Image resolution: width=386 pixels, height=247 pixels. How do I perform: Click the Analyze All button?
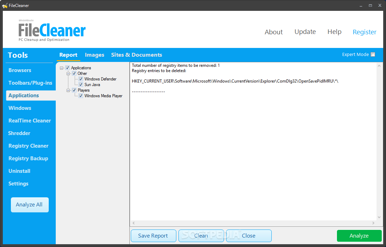pos(30,205)
